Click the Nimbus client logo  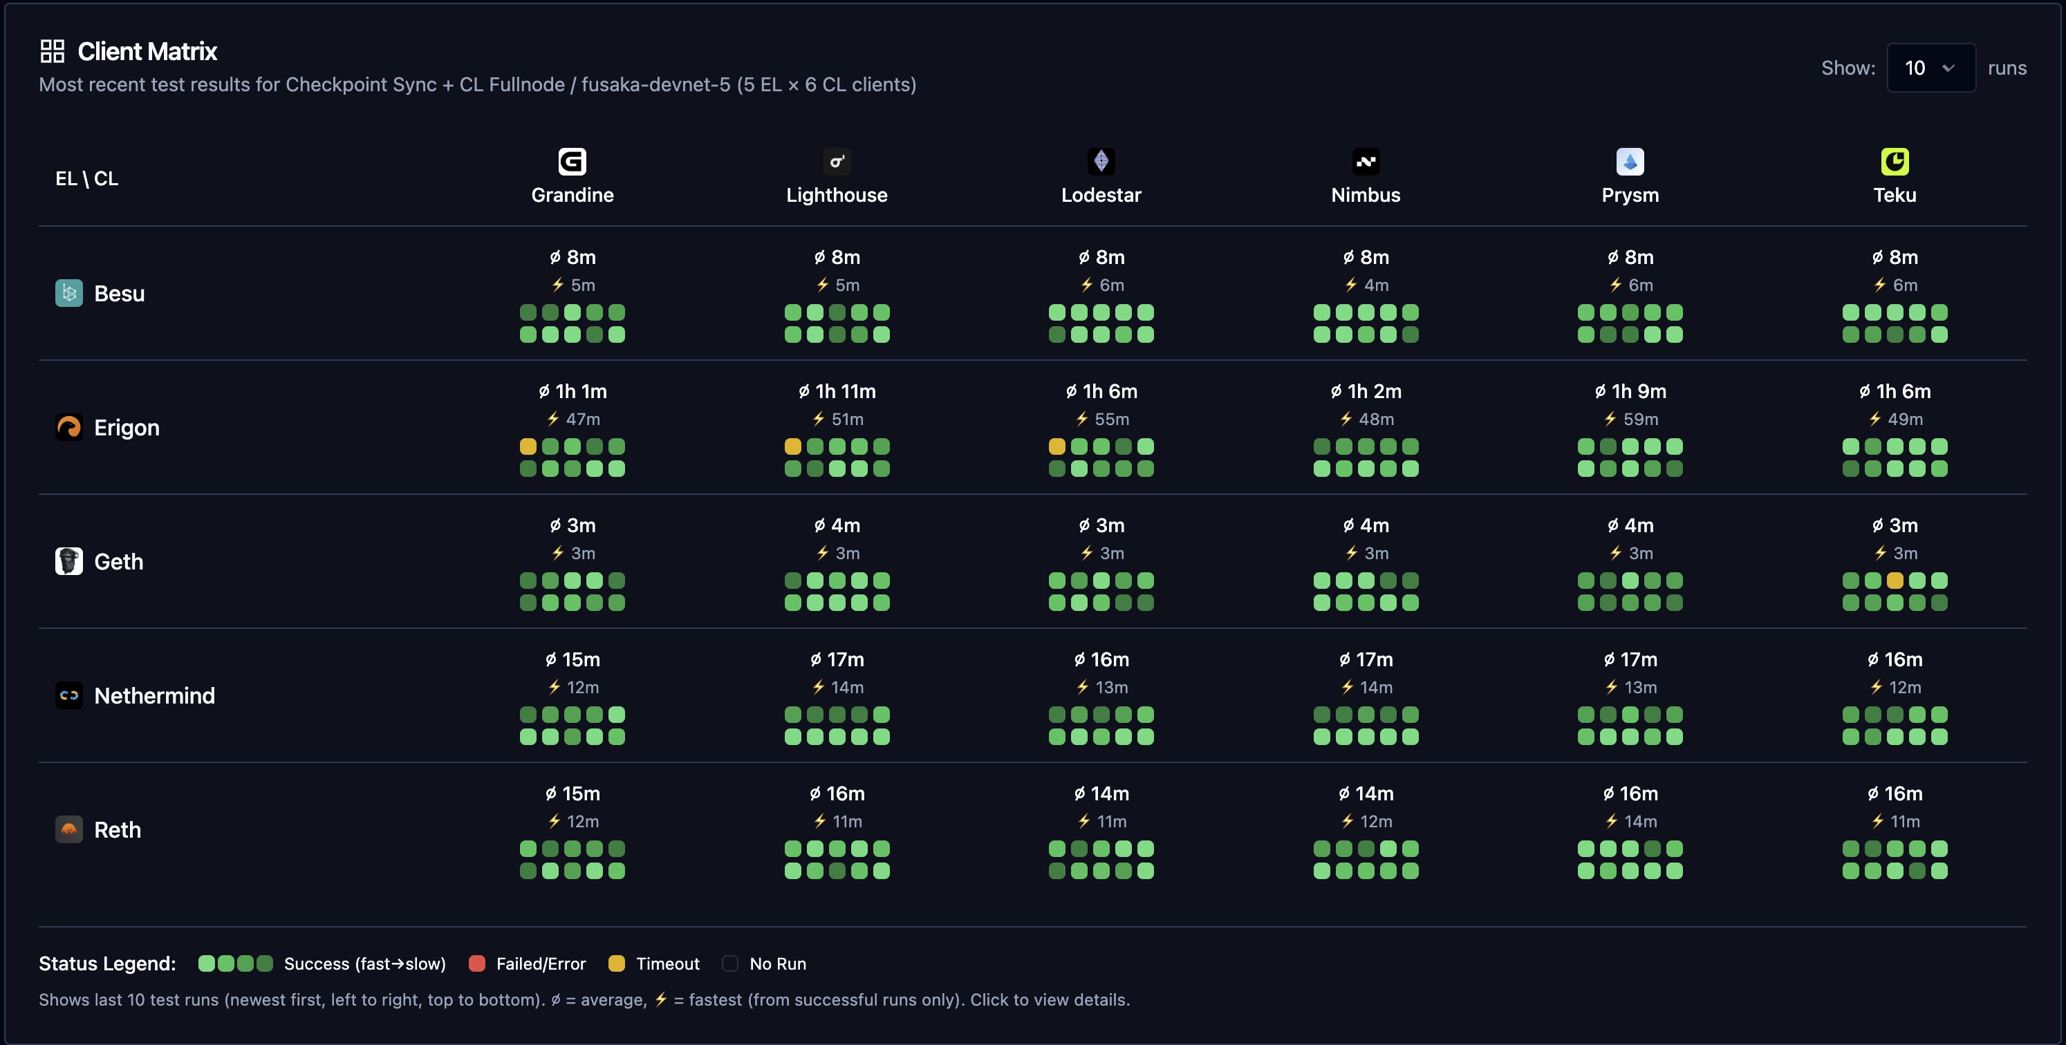1365,160
